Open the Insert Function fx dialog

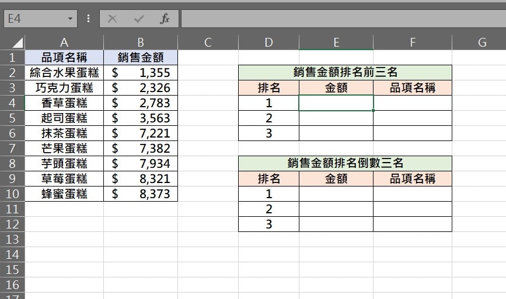click(x=165, y=19)
